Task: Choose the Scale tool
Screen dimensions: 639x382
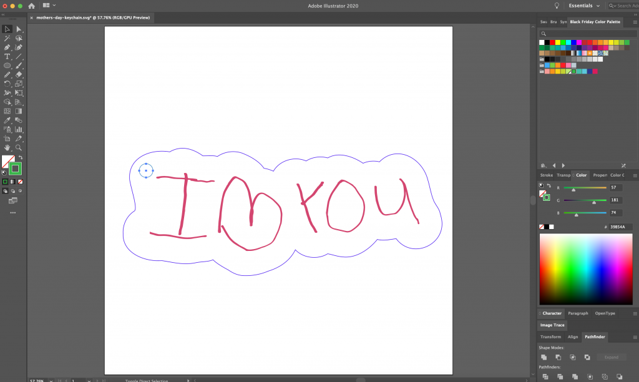Action: coord(19,84)
